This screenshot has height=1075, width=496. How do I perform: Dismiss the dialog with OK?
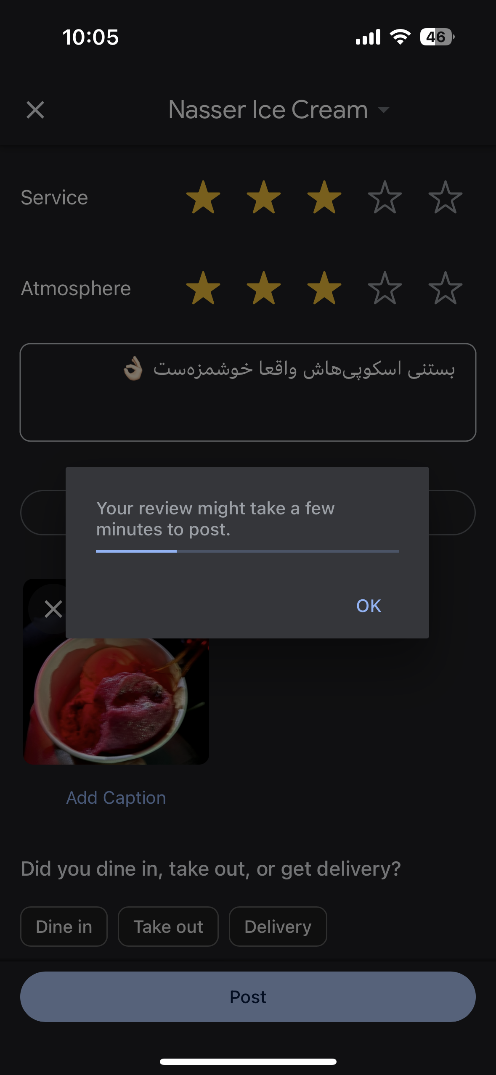tap(369, 606)
